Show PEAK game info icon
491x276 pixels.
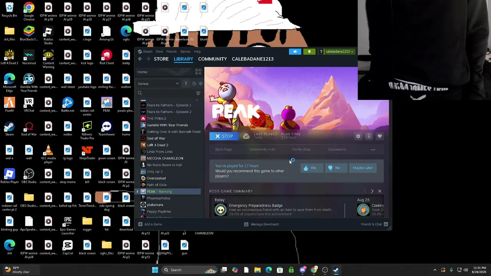click(x=369, y=136)
